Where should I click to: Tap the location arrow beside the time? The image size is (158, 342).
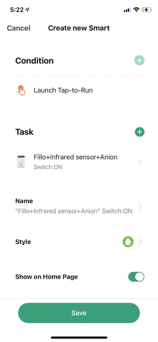click(27, 10)
